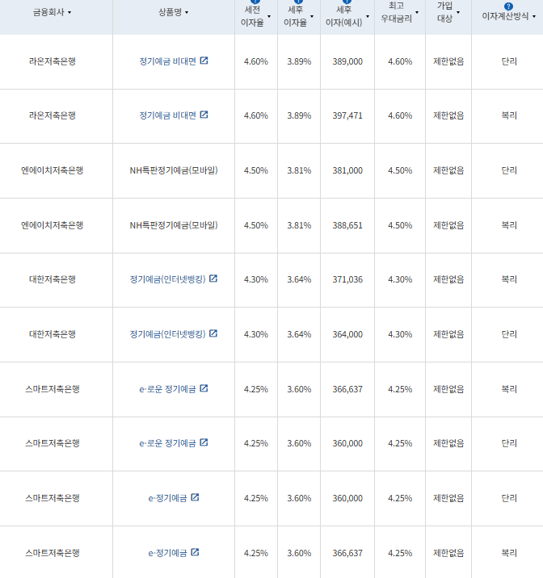Open sort dropdown arrow on 세전 이자율 header
This screenshot has width=543, height=578.
pyautogui.click(x=269, y=17)
